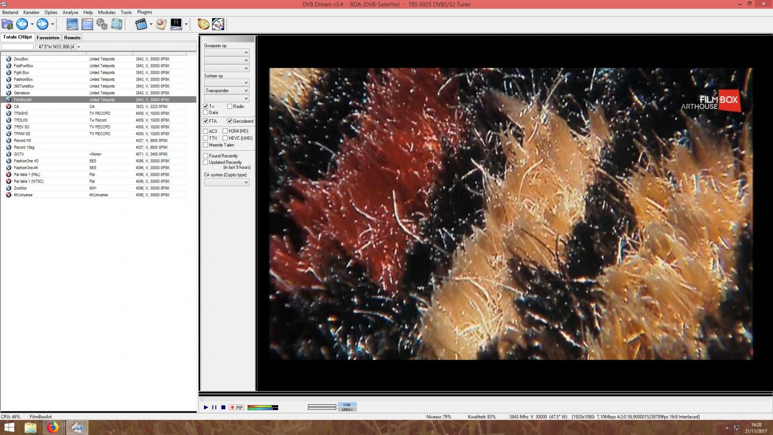Click the signal quality color bar
Screen dimensions: 773x435
pyautogui.click(x=262, y=408)
